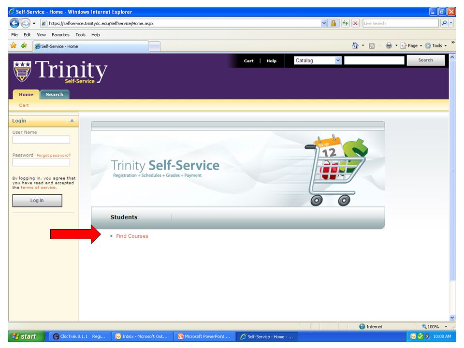464x348 pixels.
Task: Click the address bar URL field
Action: pos(180,23)
